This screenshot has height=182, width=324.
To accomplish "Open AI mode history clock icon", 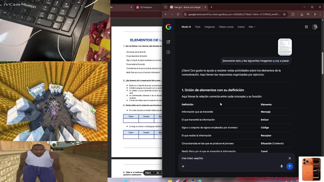I will point(168,52).
